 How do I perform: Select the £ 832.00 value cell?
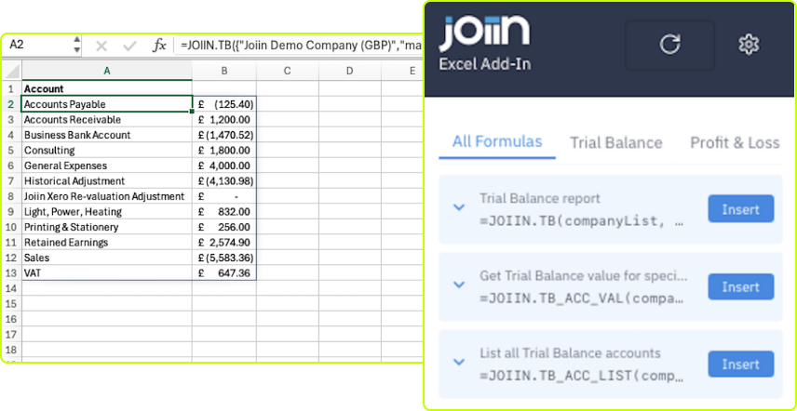pos(224,212)
